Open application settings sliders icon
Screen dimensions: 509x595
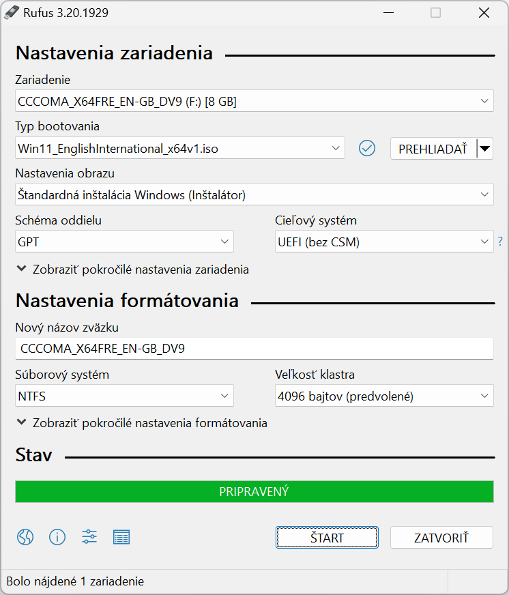89,537
